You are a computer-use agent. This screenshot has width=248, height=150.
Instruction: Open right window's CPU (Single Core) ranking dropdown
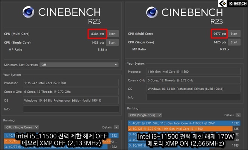145,115
